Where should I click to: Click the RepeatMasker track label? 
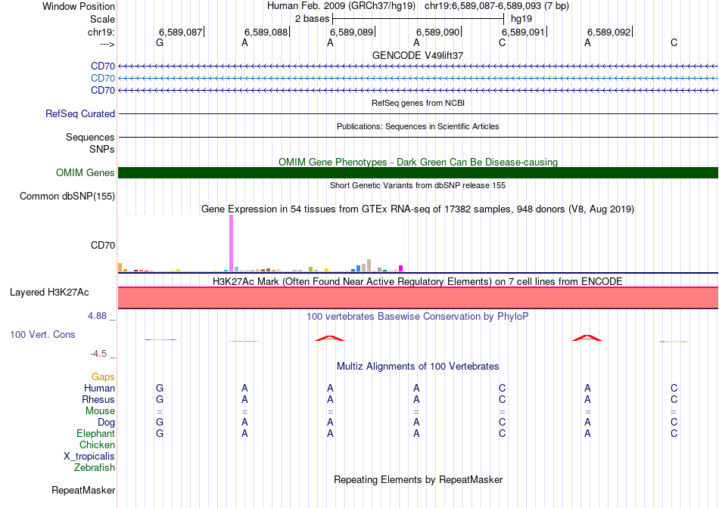(83, 490)
